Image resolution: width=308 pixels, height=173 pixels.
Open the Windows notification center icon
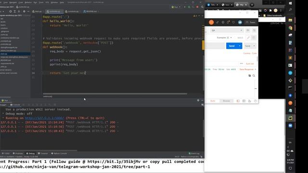(290, 168)
